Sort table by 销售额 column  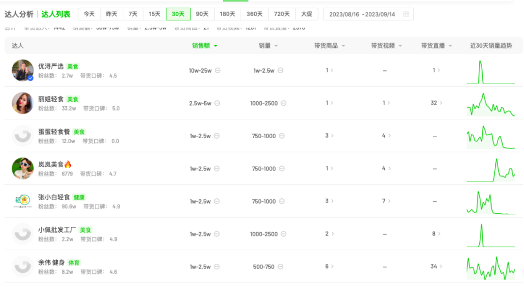[204, 46]
